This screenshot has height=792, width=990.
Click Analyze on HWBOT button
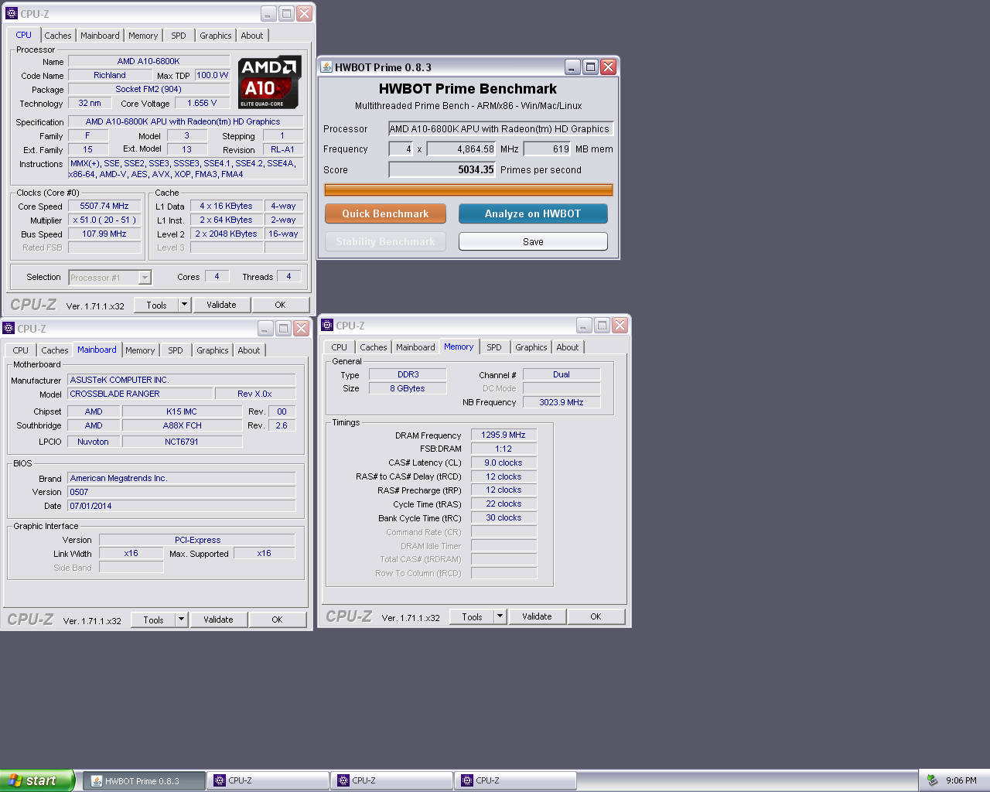coord(533,213)
